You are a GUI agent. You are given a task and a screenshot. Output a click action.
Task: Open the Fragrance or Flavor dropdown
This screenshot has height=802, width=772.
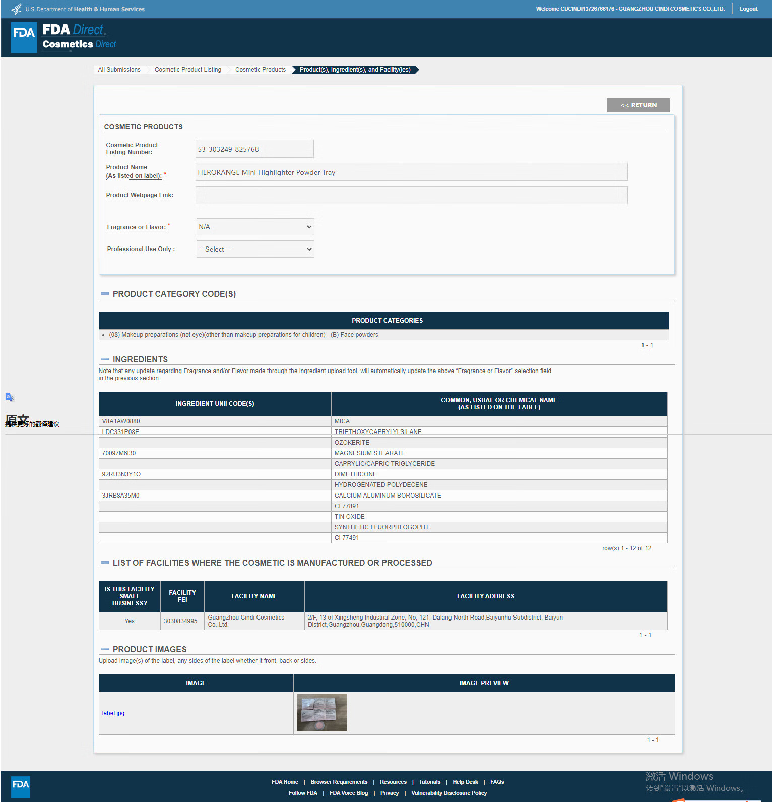[x=255, y=227]
